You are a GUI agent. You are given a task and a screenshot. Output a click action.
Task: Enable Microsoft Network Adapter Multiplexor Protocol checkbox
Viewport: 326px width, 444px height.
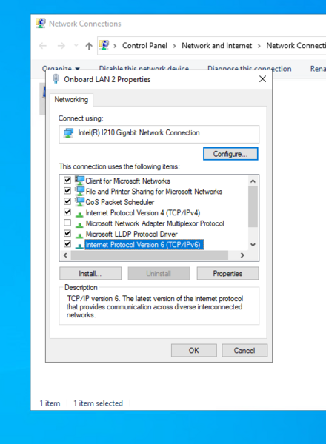point(67,223)
